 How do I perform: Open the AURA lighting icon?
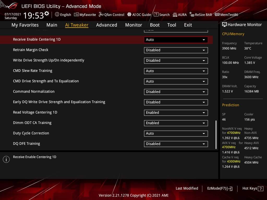[175, 15]
